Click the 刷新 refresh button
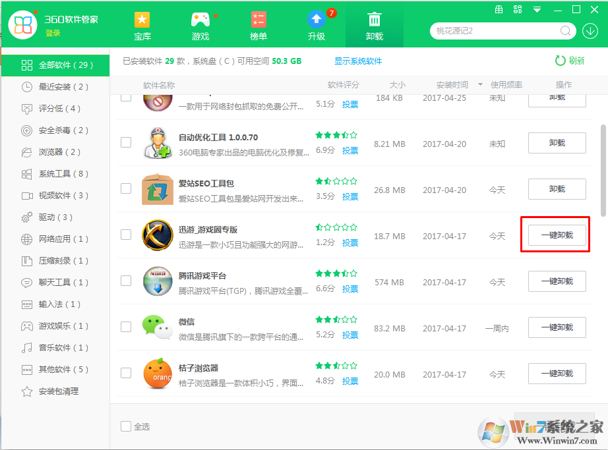The height and width of the screenshot is (450, 608). click(x=570, y=61)
